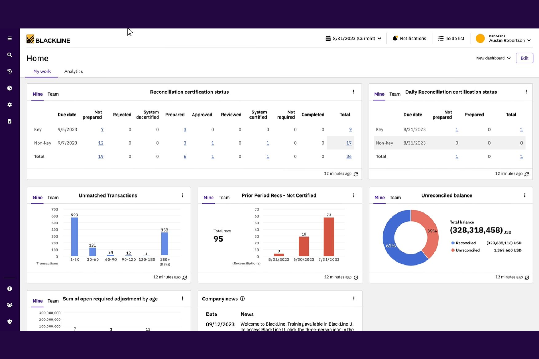Screen dimensions: 539x359
Task: Select Team tab in Sum of open adjustment
Action: tap(53, 301)
